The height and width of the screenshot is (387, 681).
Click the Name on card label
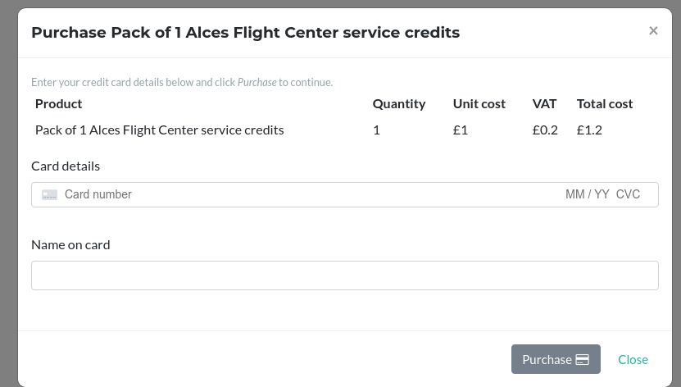tap(70, 245)
